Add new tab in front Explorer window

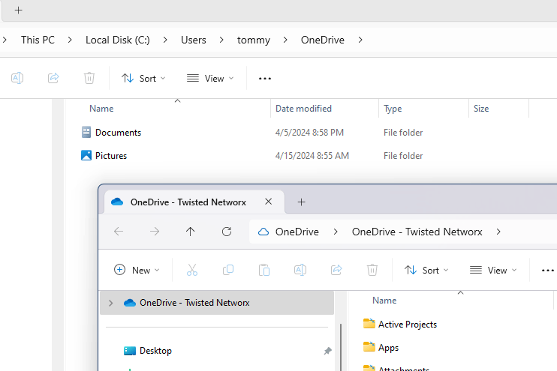[x=301, y=202]
